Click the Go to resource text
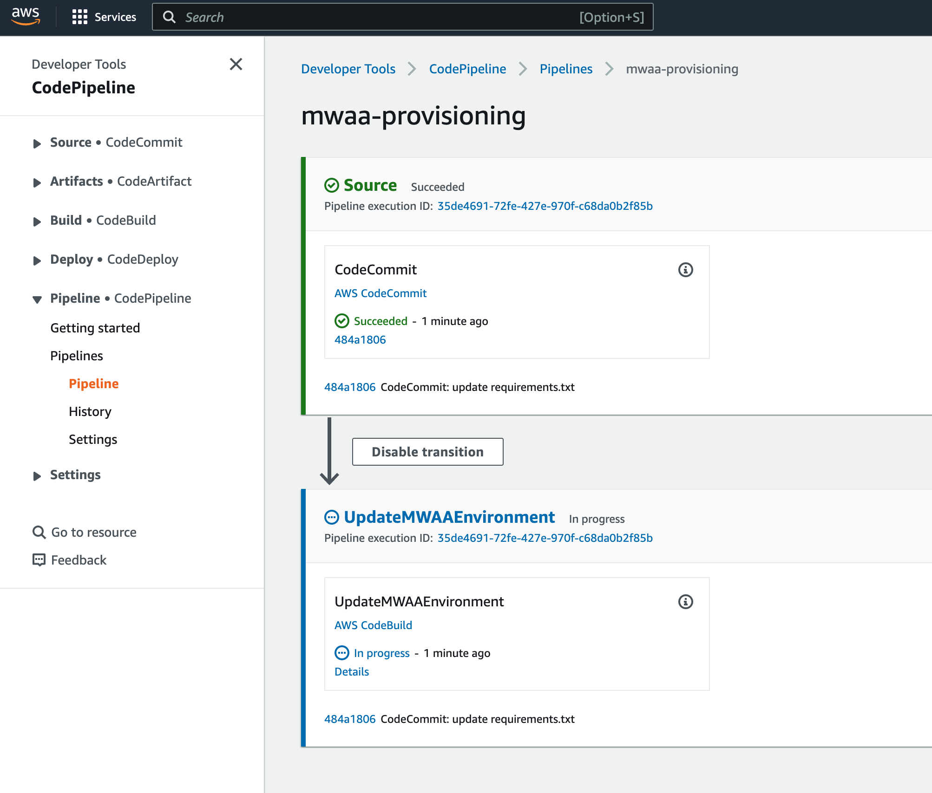This screenshot has width=932, height=793. (x=94, y=532)
